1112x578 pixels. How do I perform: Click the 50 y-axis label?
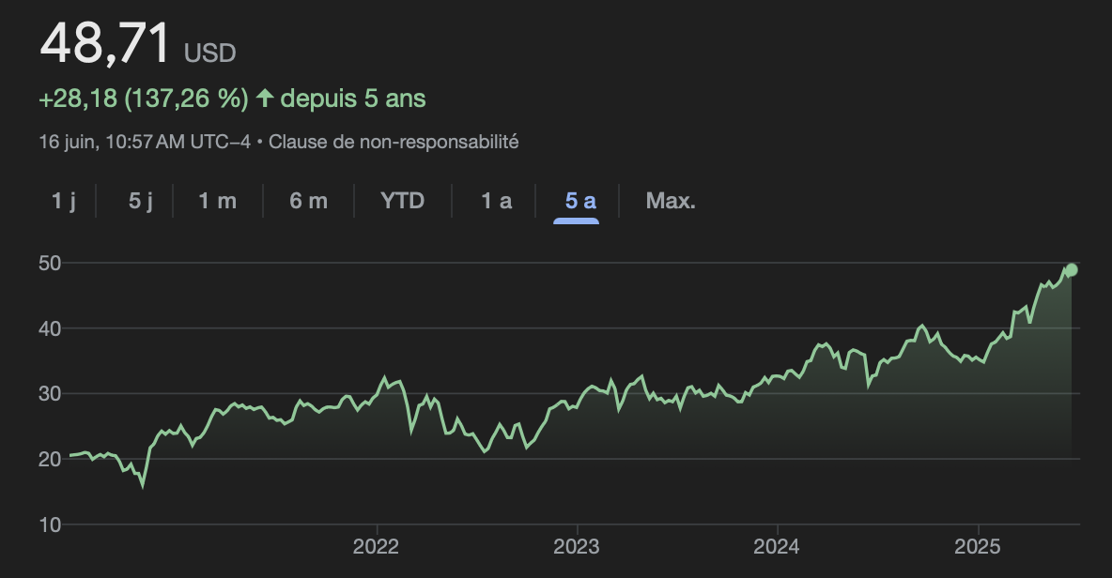pos(50,263)
